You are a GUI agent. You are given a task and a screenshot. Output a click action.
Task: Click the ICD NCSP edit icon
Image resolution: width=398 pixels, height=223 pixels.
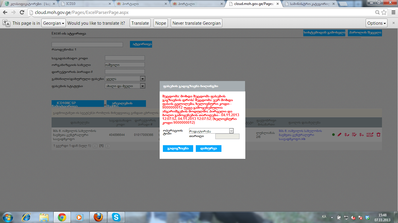(x=370, y=135)
